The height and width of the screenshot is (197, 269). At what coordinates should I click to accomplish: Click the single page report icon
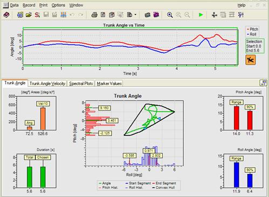103,15
